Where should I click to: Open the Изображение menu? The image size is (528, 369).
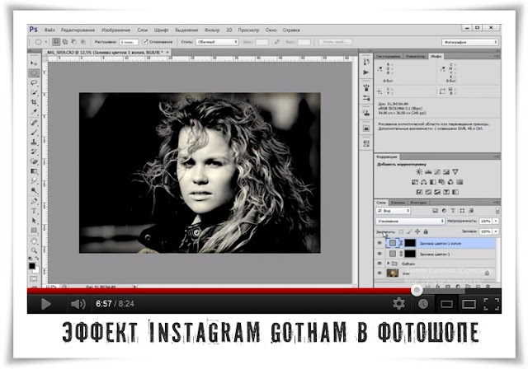(115, 30)
